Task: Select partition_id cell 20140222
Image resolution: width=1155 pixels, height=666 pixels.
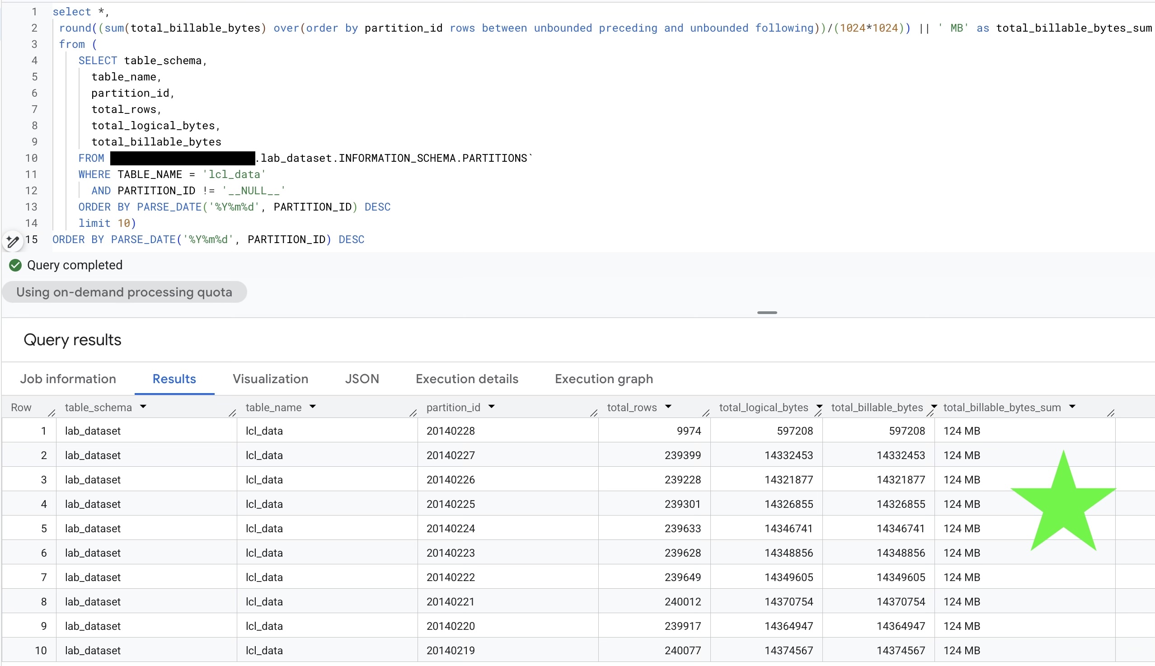Action: pyautogui.click(x=508, y=577)
